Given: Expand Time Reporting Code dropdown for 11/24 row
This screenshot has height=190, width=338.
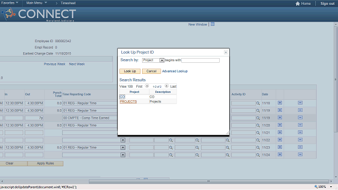Looking at the screenshot, I should pos(123,155).
